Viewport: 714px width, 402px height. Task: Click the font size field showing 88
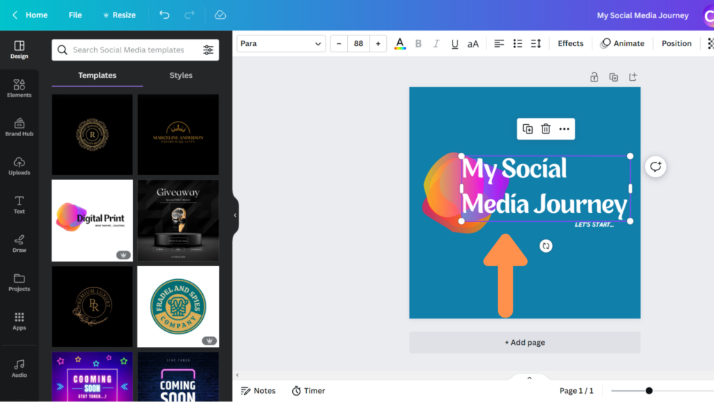358,44
